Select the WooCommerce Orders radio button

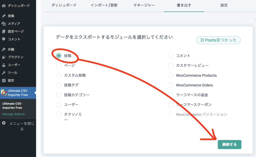170,85
